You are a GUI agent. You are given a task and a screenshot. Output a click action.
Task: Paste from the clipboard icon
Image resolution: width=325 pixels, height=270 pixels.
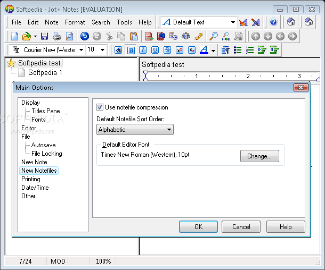click(134, 36)
